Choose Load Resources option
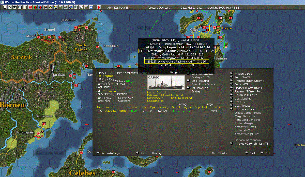The image size is (305, 177). (x=244, y=109)
